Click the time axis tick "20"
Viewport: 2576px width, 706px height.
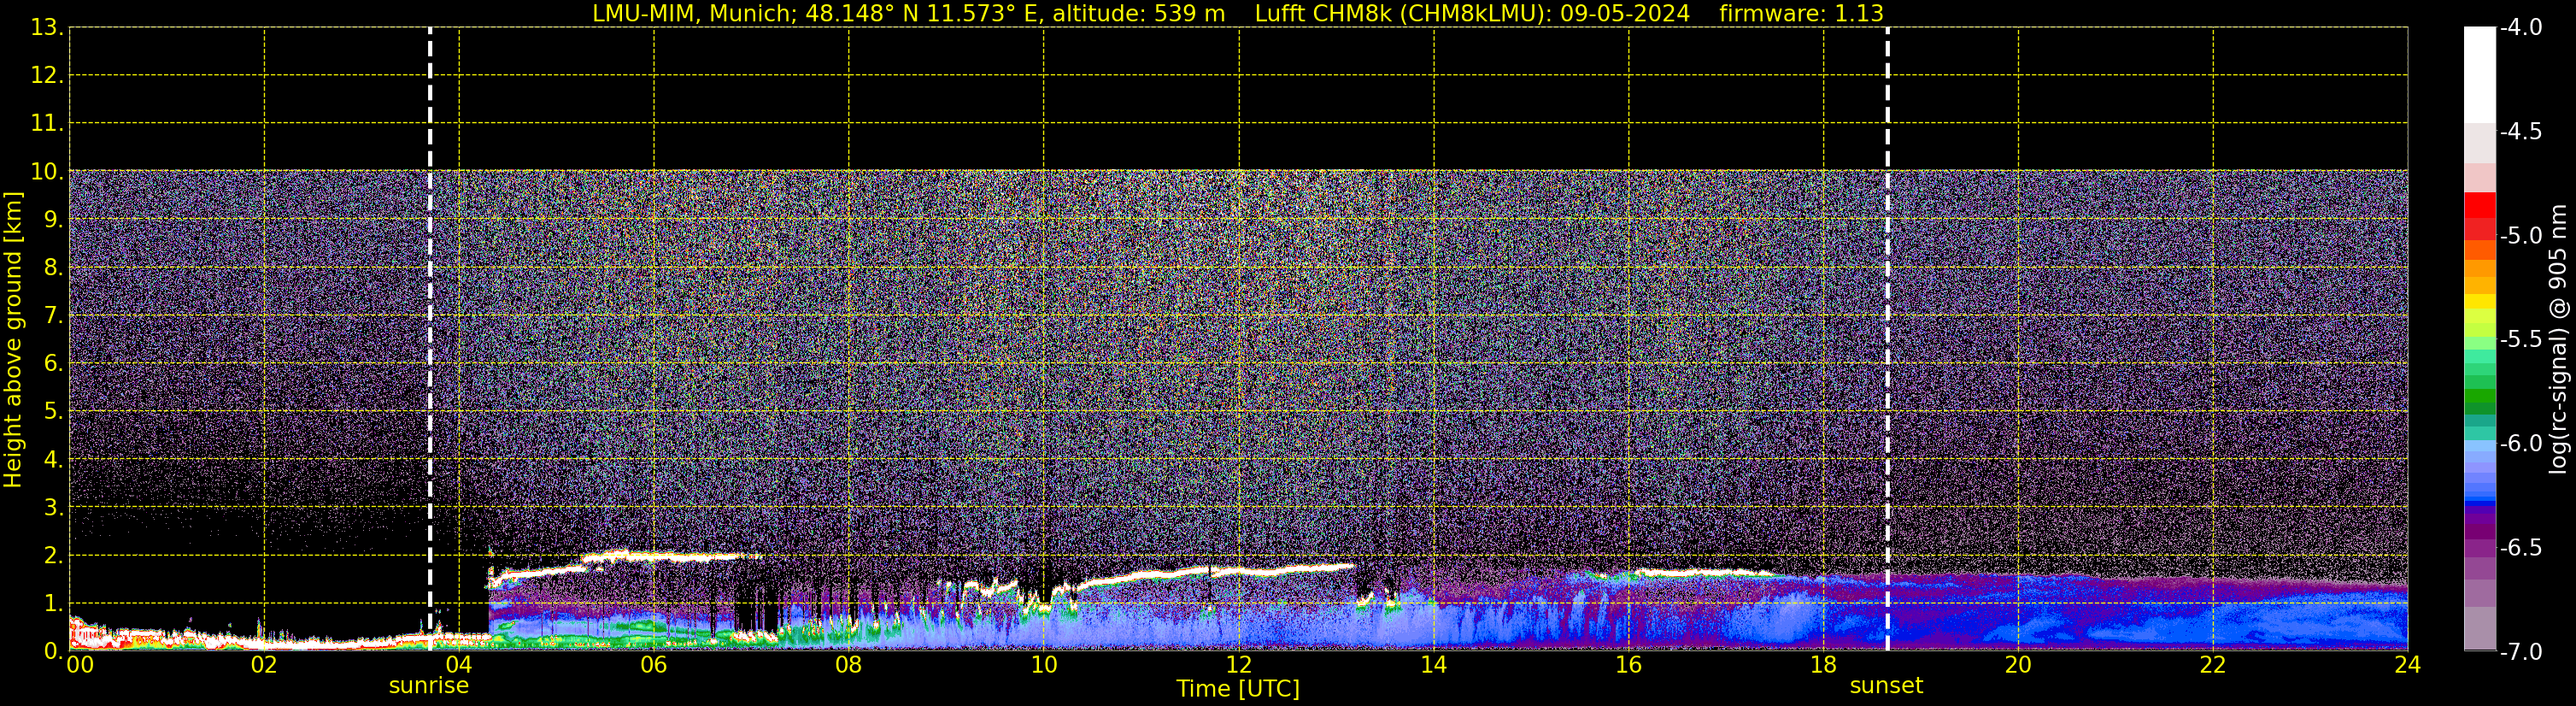coord(2019,665)
